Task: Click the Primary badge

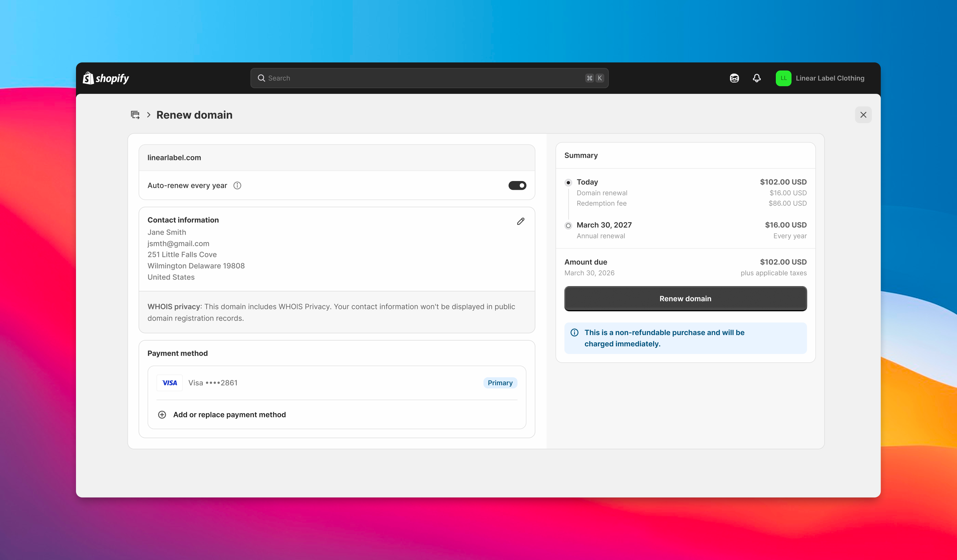Action: click(500, 383)
